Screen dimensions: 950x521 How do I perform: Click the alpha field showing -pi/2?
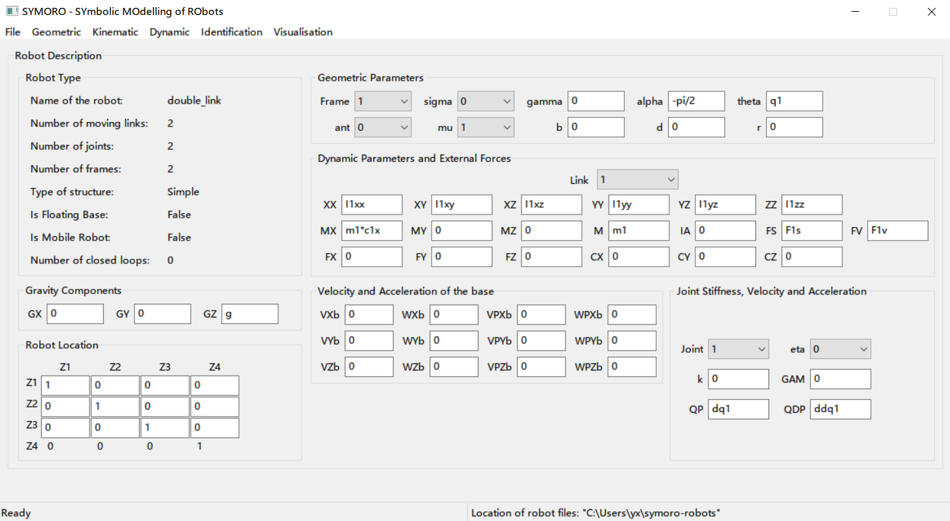[x=696, y=101]
